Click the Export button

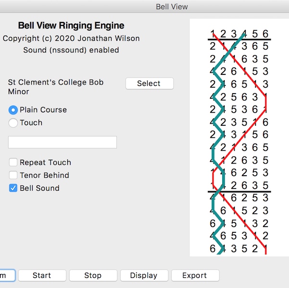tap(195, 276)
